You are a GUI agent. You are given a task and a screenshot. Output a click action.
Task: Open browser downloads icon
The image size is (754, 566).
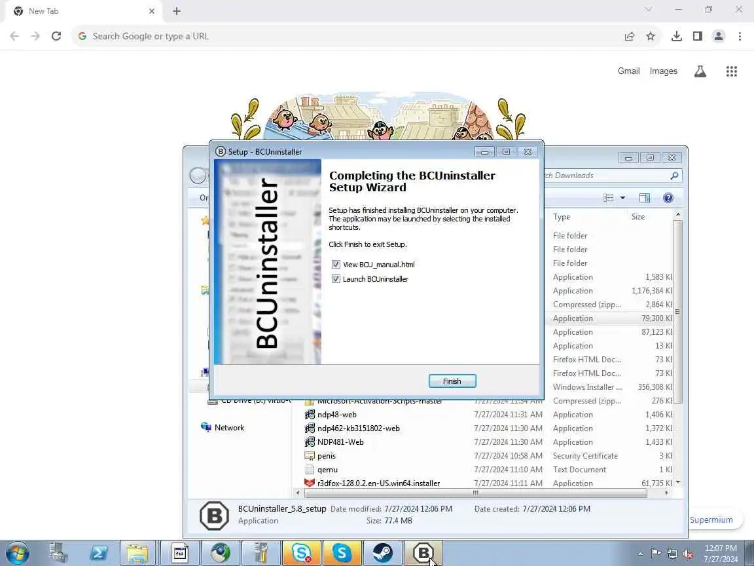677,36
